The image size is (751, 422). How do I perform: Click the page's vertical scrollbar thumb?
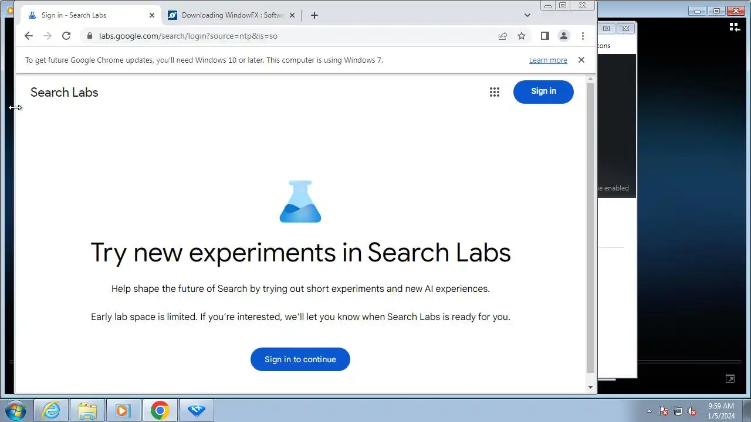(x=590, y=229)
